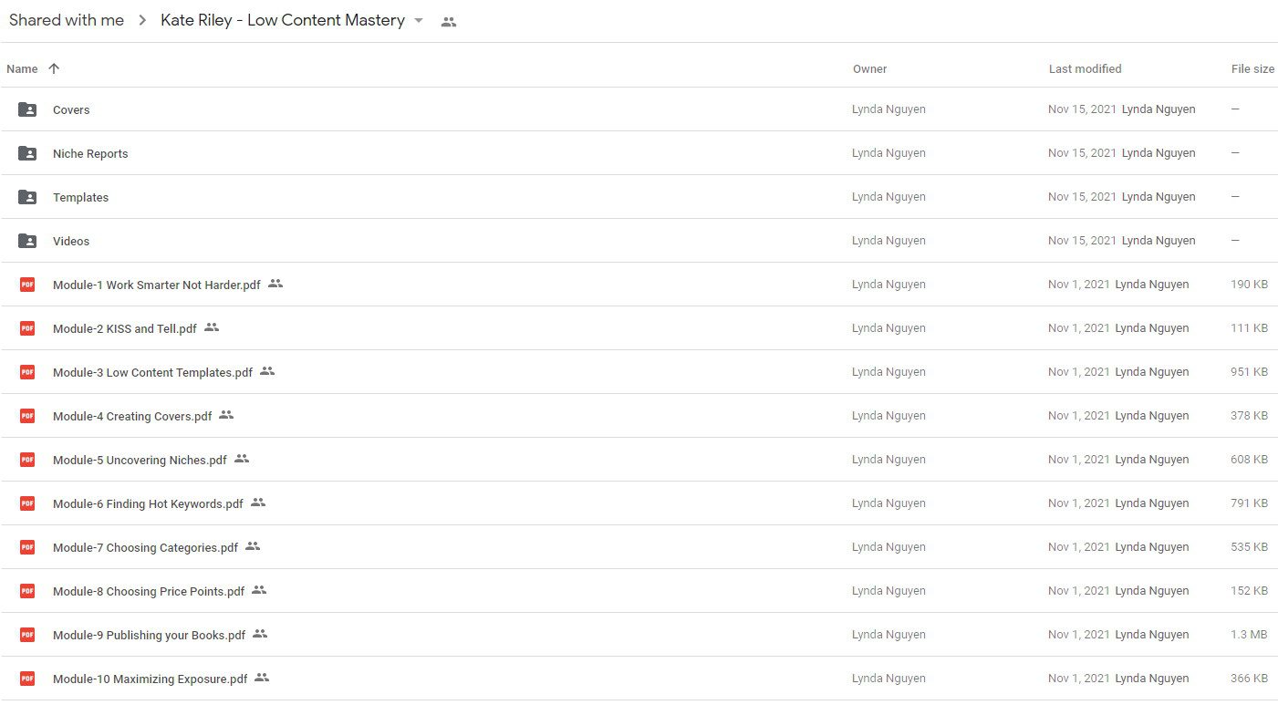Open the Kate Riley folder dropdown arrow
The height and width of the screenshot is (705, 1278).
click(x=419, y=21)
